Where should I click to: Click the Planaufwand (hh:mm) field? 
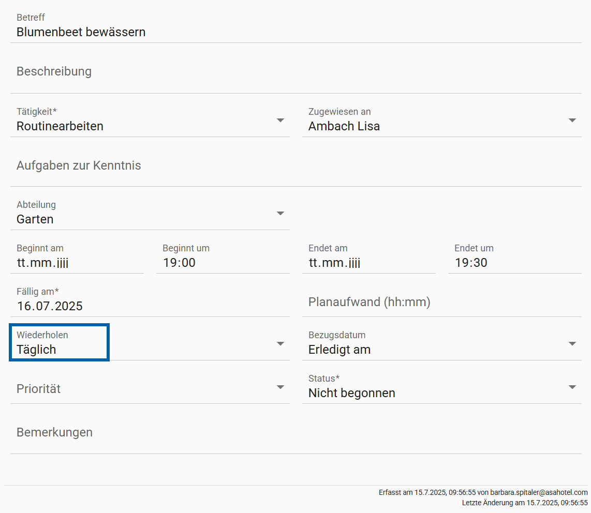[x=441, y=303]
